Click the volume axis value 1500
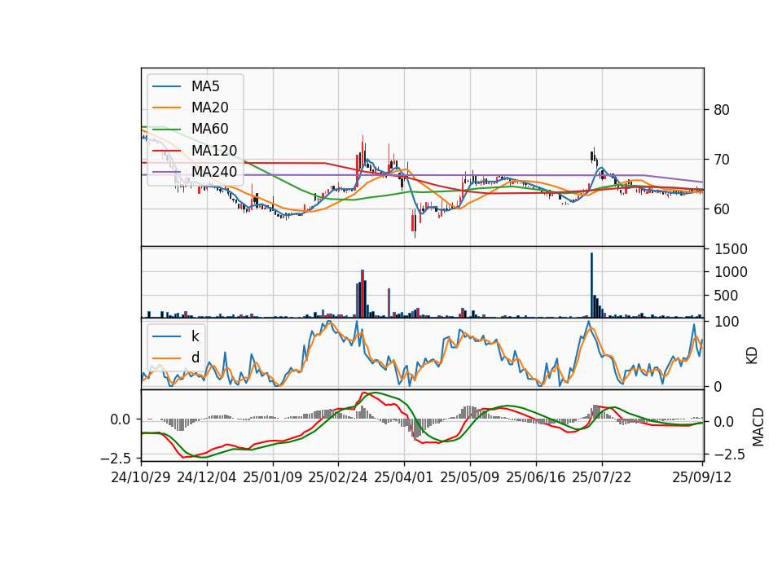 coord(731,249)
